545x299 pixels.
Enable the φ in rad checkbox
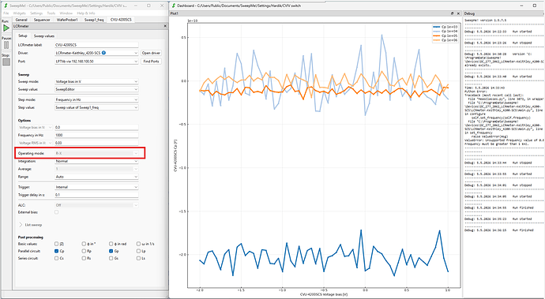point(111,244)
